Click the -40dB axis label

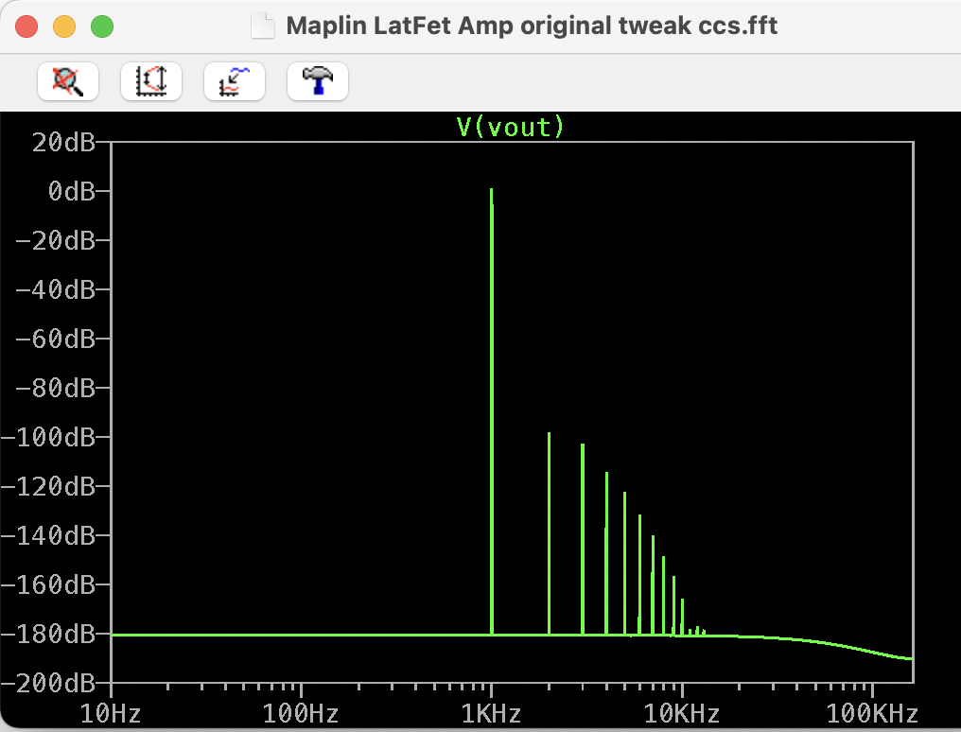click(x=56, y=289)
